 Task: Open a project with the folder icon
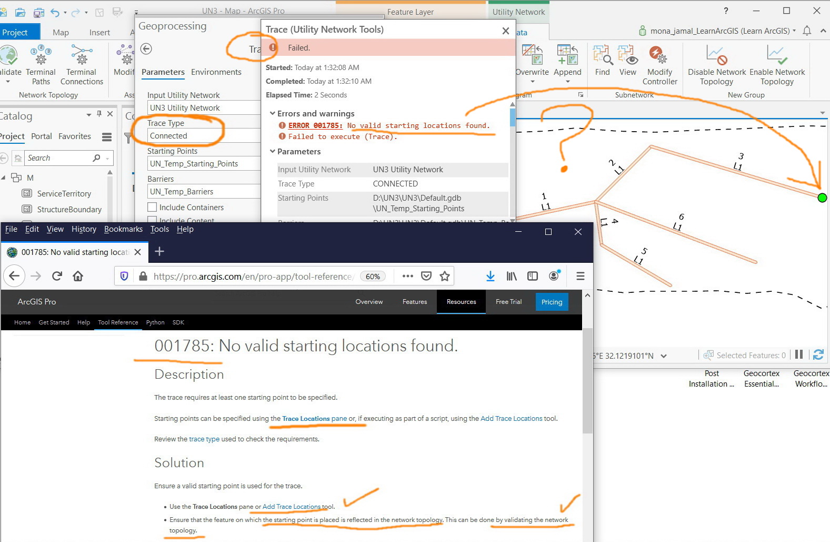click(21, 12)
